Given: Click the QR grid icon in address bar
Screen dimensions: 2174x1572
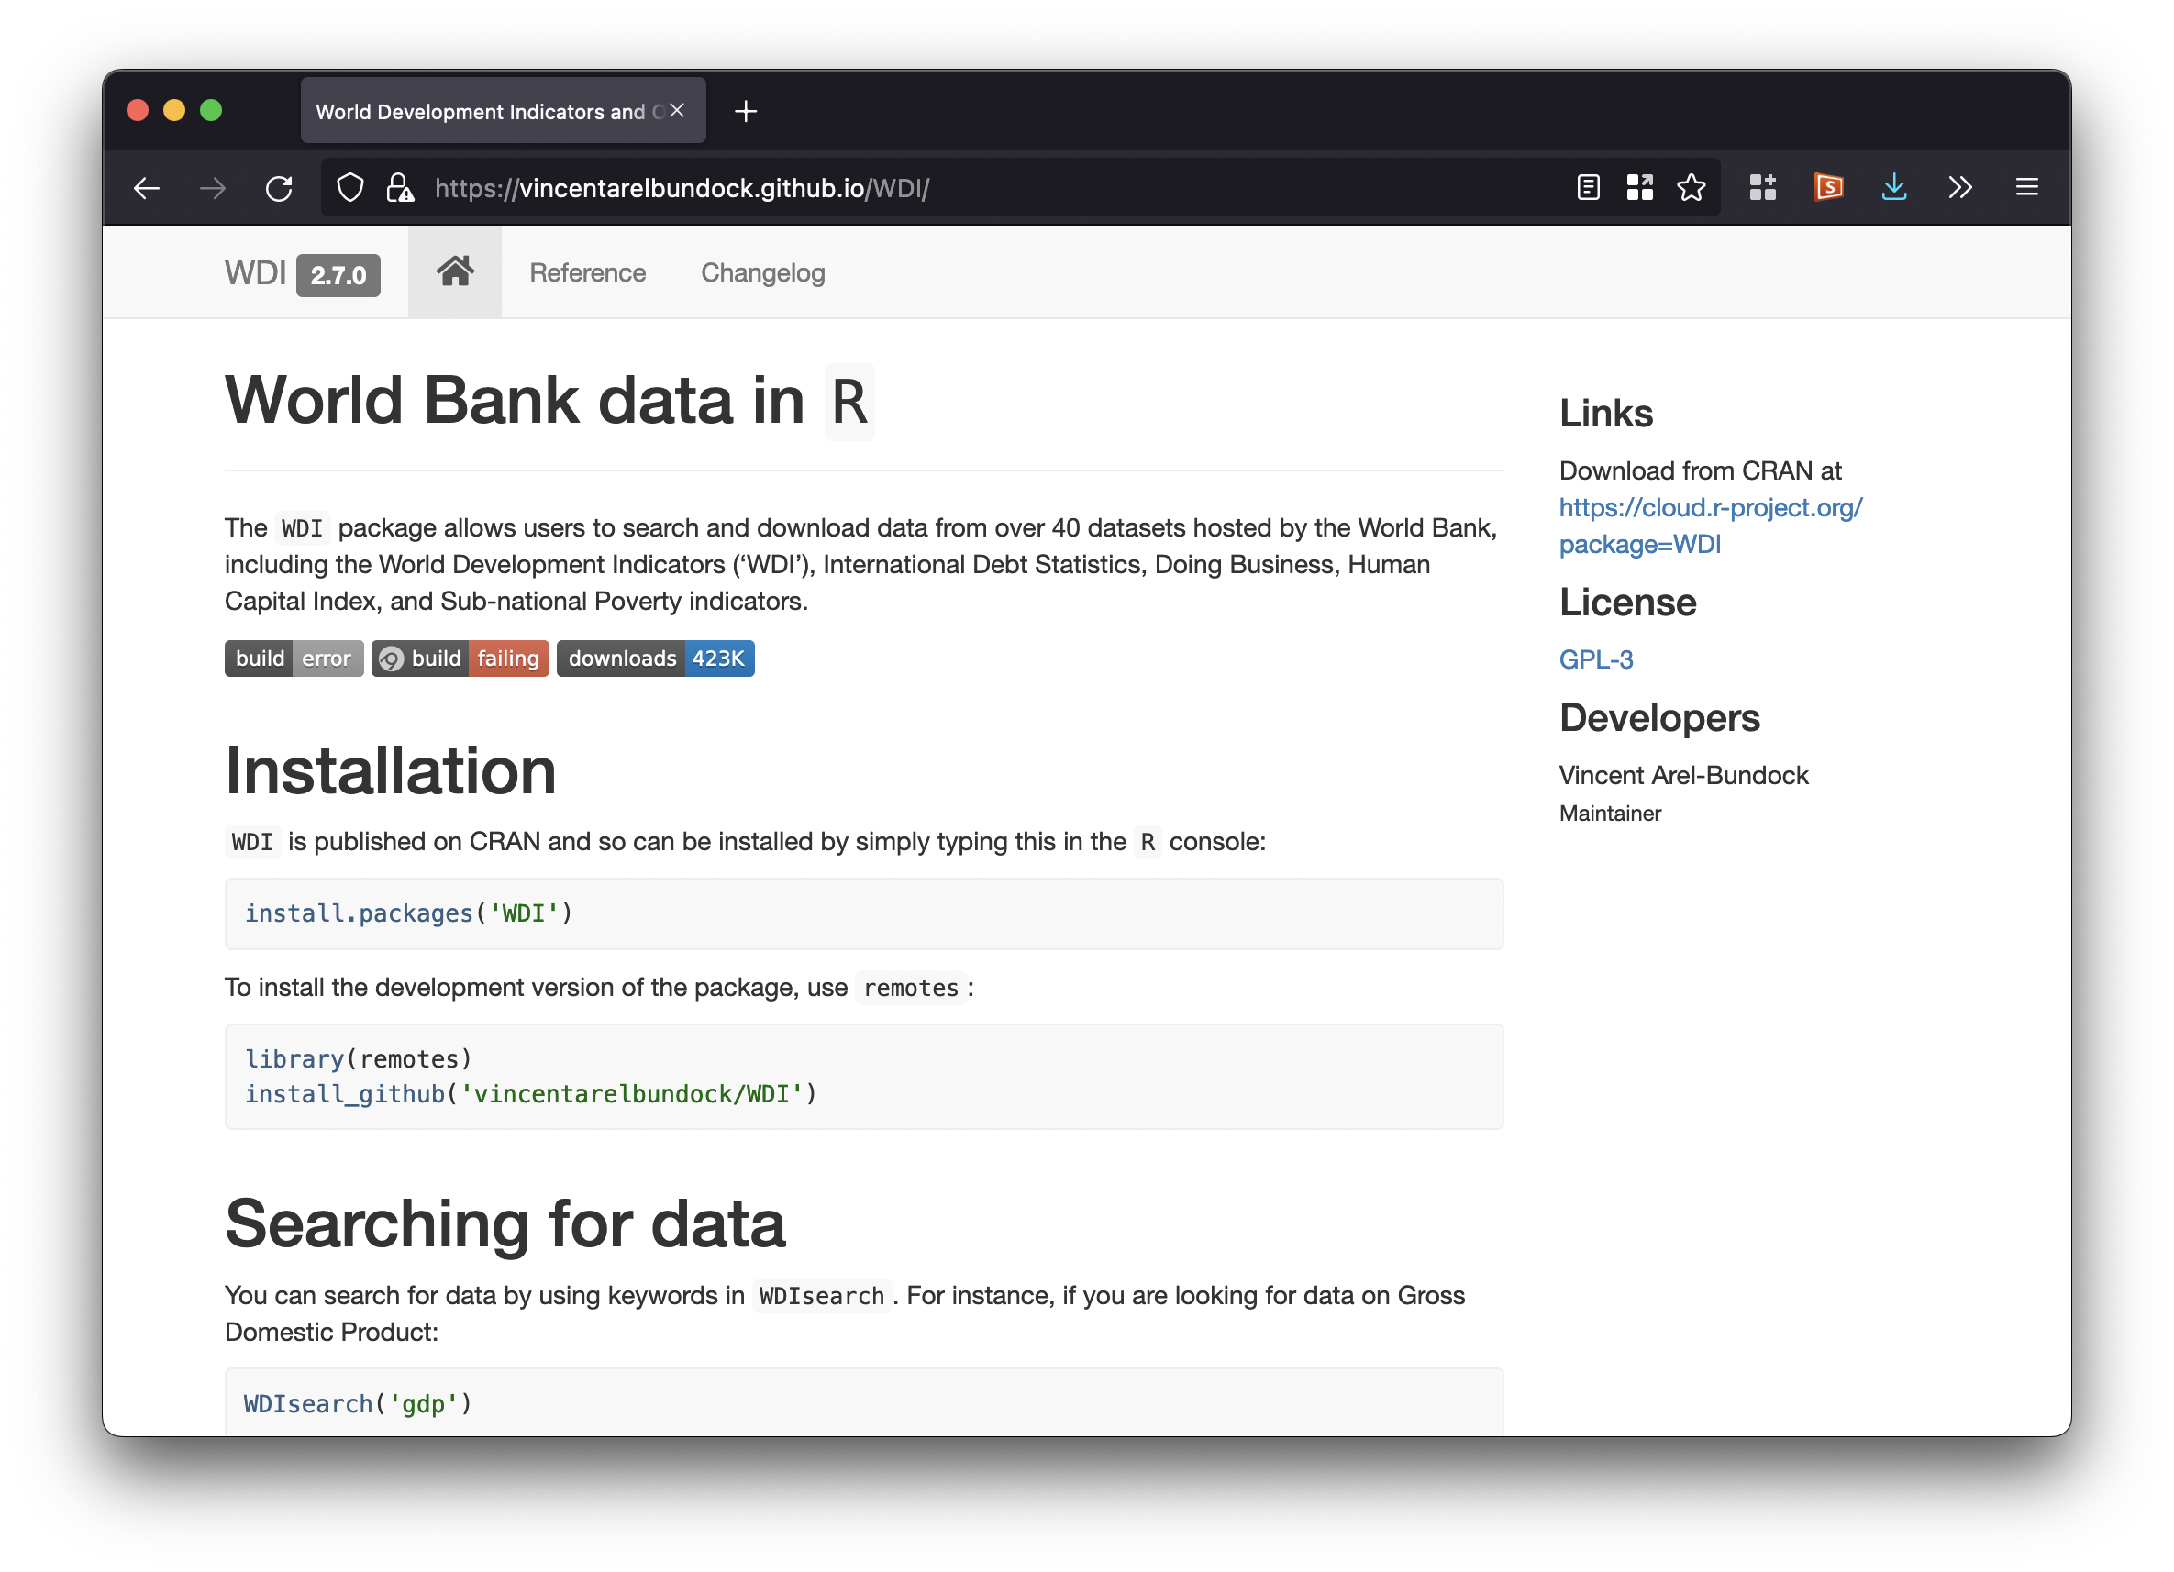Looking at the screenshot, I should tap(1639, 188).
